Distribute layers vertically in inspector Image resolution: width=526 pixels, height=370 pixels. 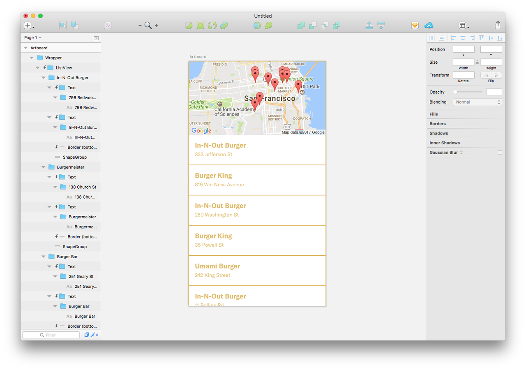coord(442,38)
